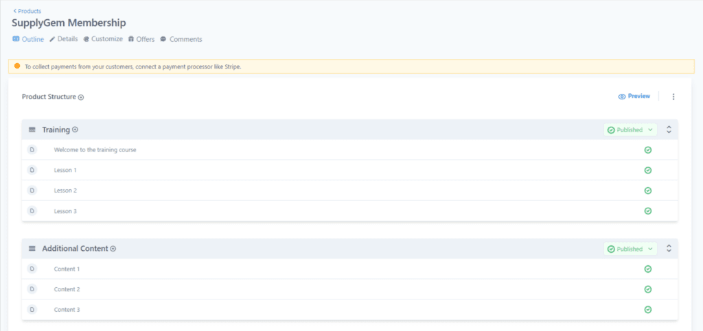Image resolution: width=703 pixels, height=331 pixels.
Task: Open the Welcome to the training course lesson
Action: pyautogui.click(x=349, y=150)
